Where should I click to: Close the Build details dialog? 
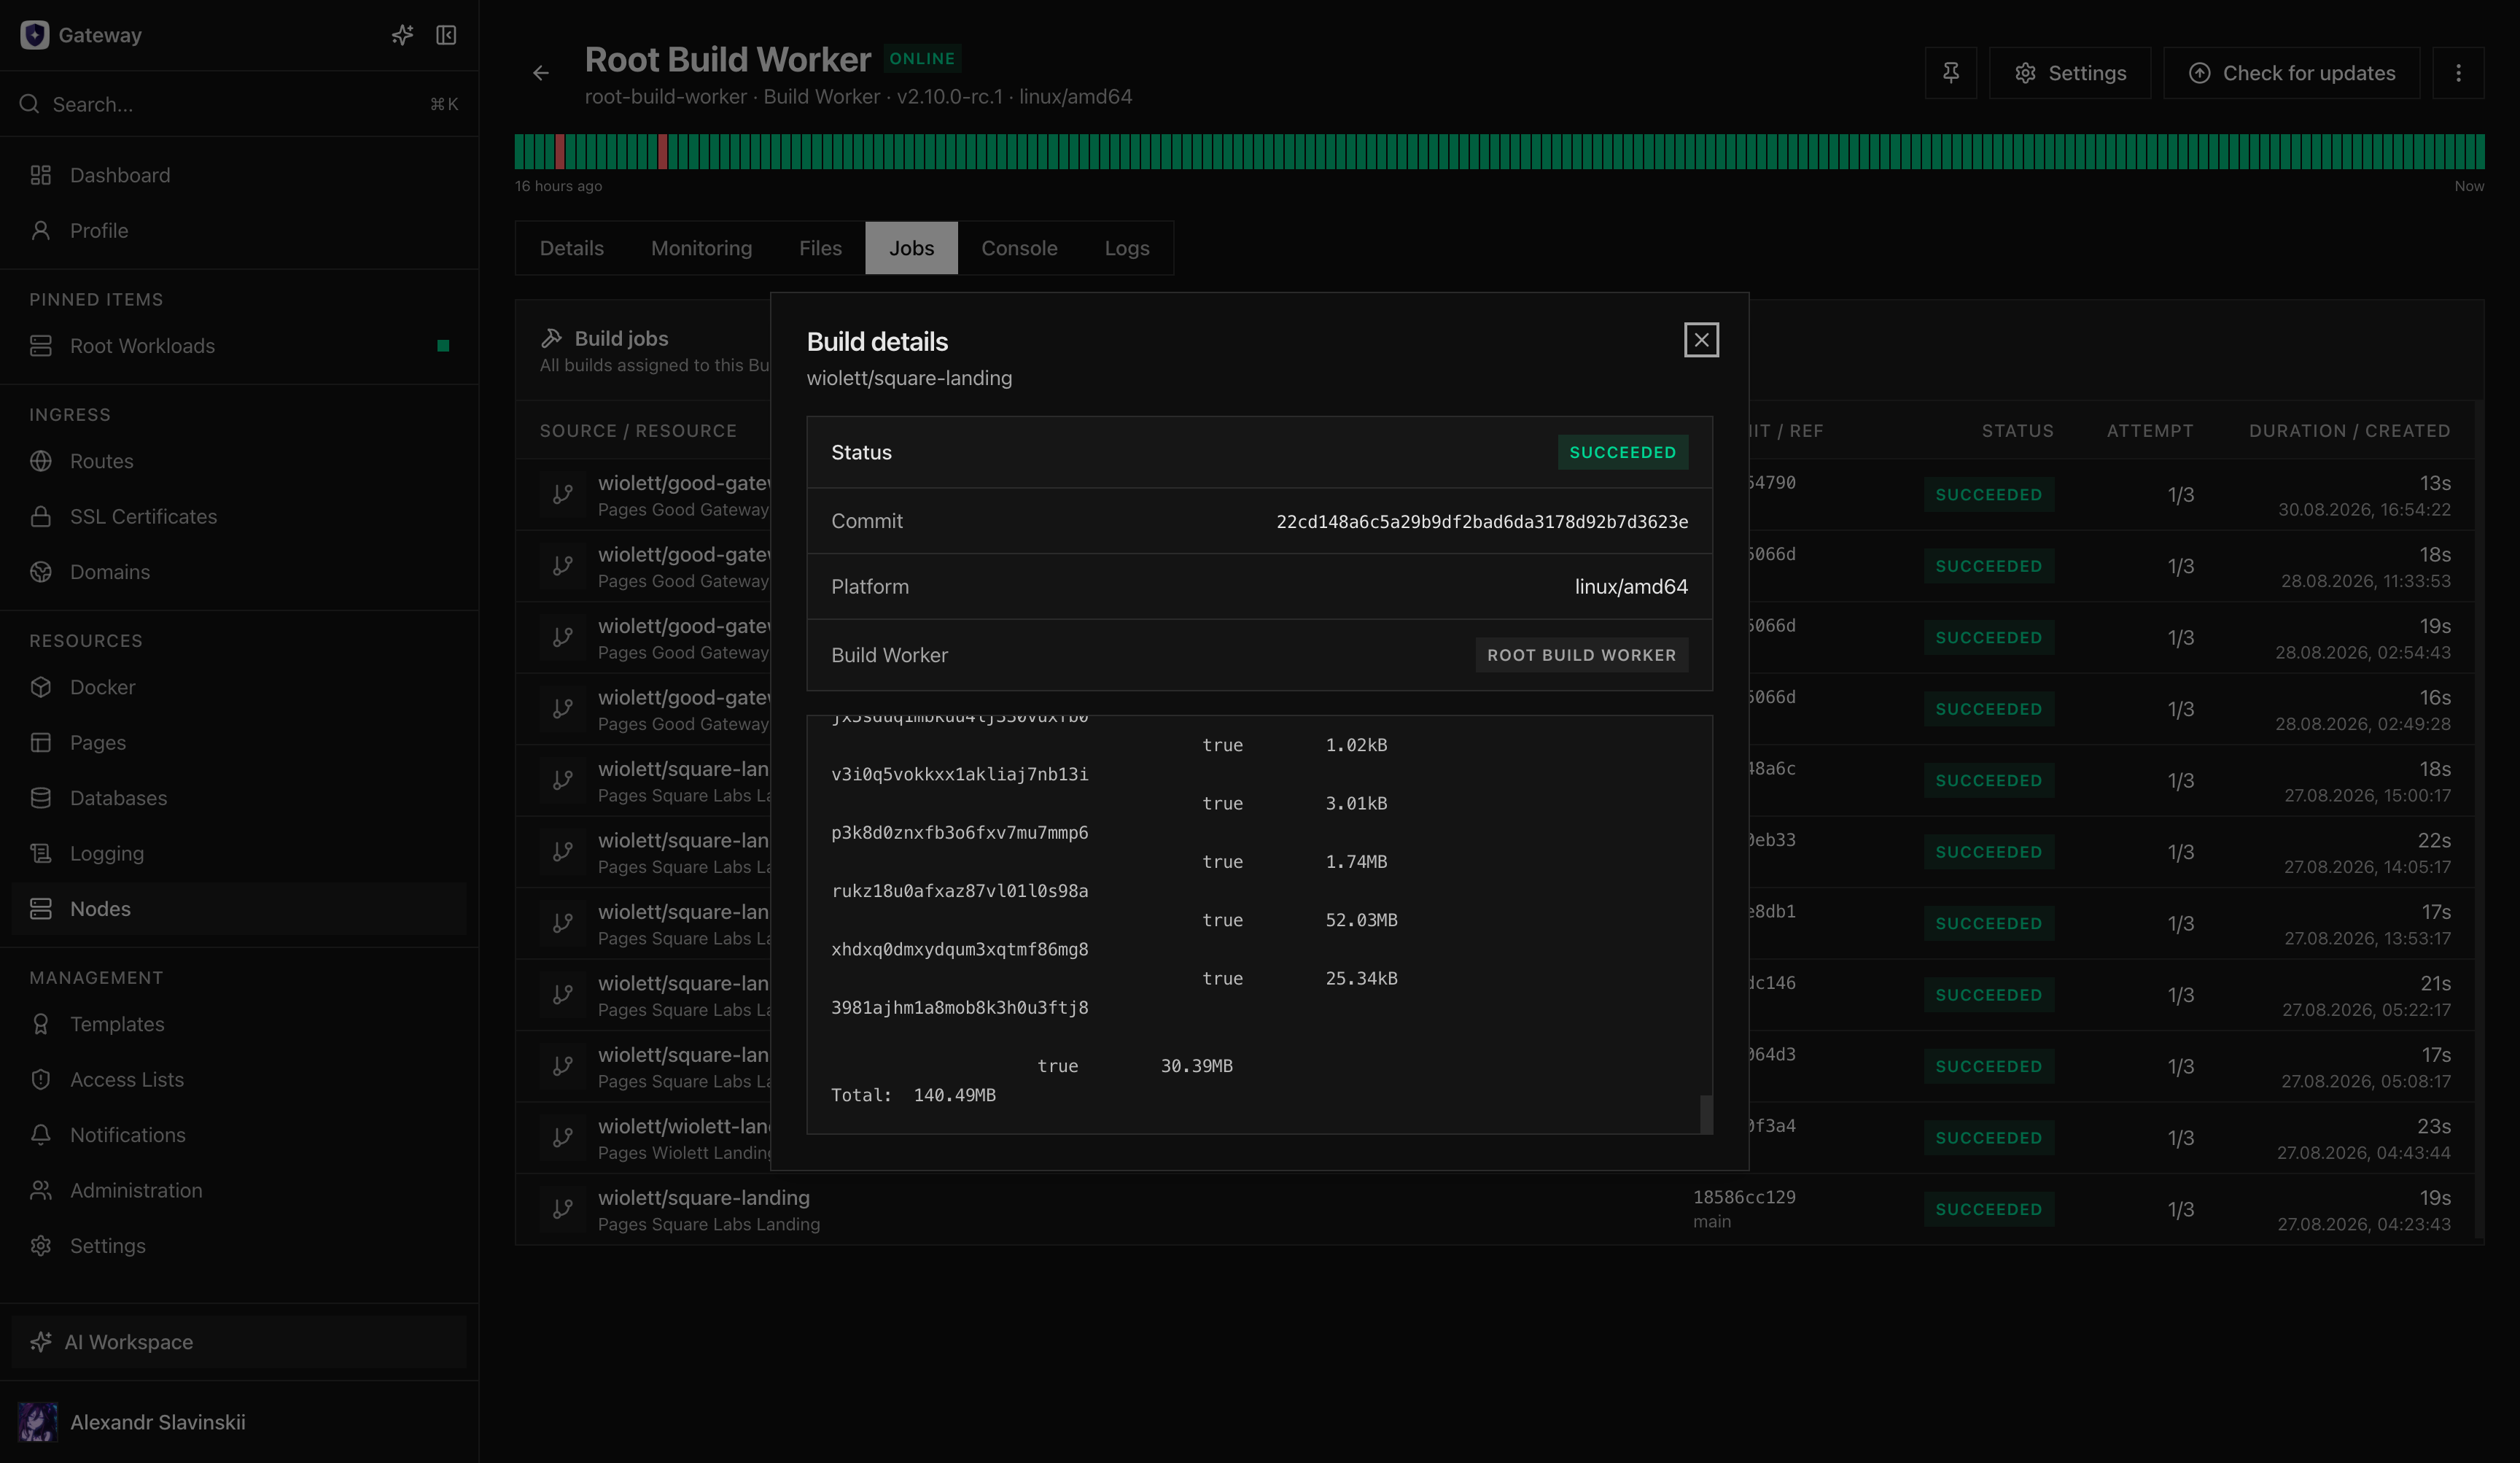point(1701,340)
